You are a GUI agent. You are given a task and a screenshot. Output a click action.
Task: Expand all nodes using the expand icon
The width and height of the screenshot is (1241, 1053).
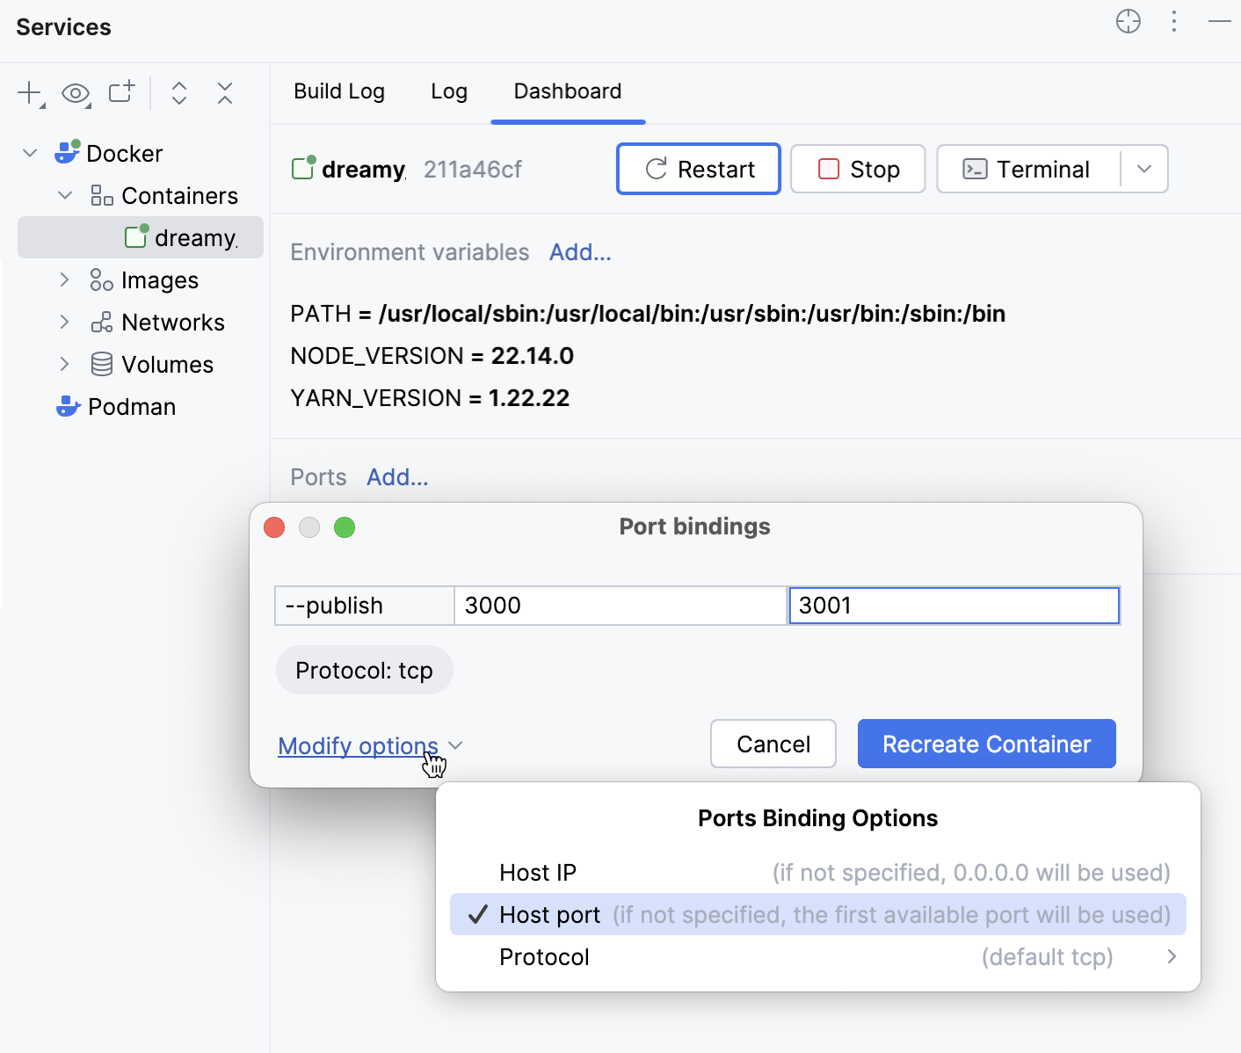(179, 92)
